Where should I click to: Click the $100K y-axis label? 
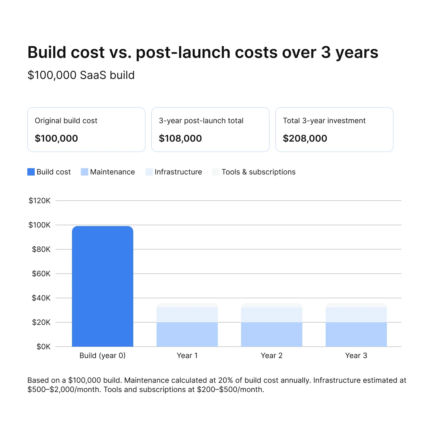click(40, 225)
